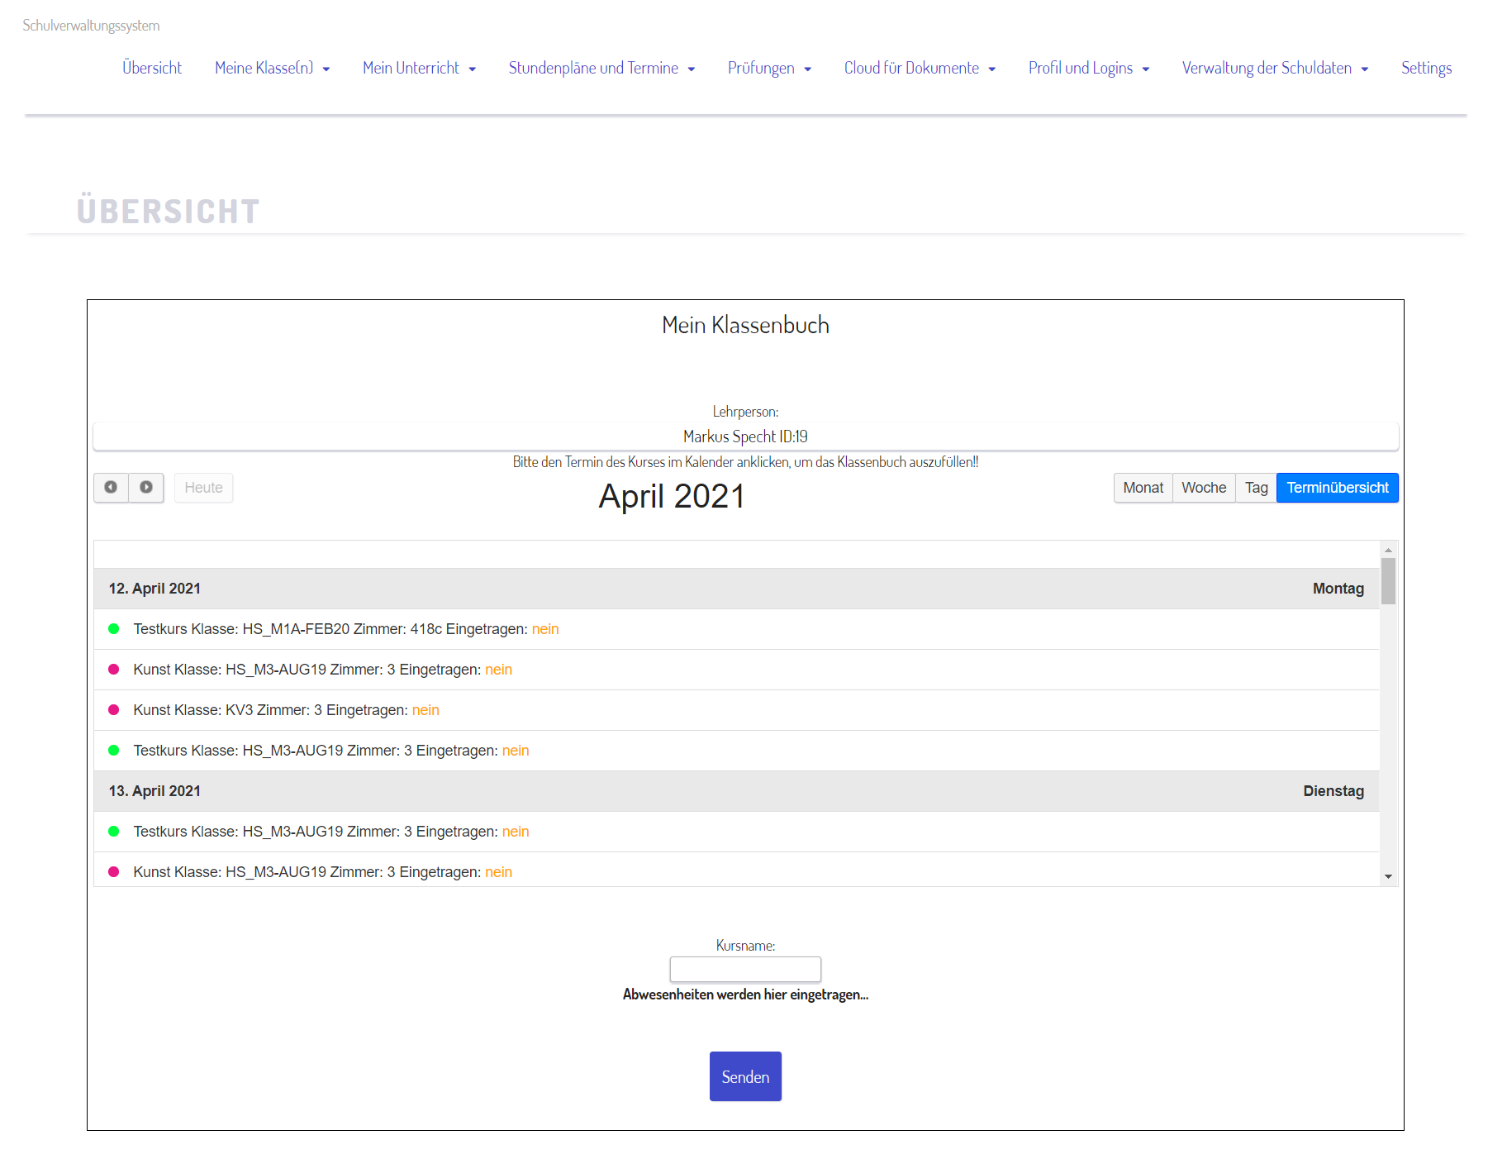
Task: Focus the Kursname input field
Action: pos(745,969)
